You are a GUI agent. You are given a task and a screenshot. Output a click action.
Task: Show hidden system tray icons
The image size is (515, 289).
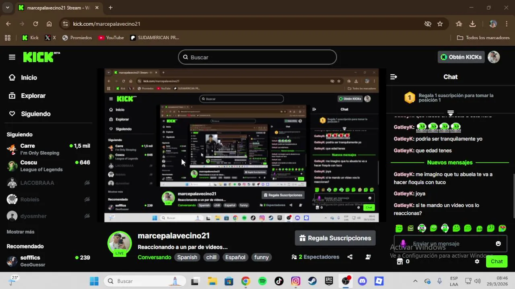(x=415, y=281)
